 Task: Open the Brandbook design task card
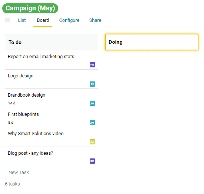(x=52, y=98)
